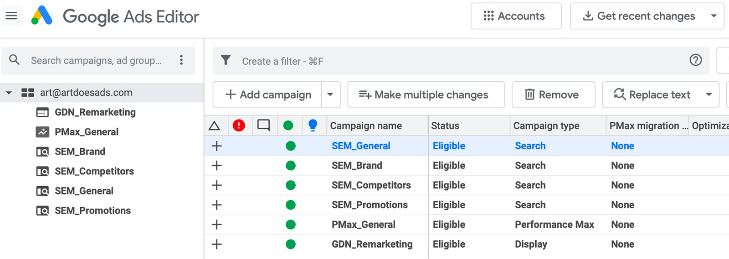Select GDN_Remarketing in sidebar tree
Screen dimensions: 729x259
click(x=95, y=112)
